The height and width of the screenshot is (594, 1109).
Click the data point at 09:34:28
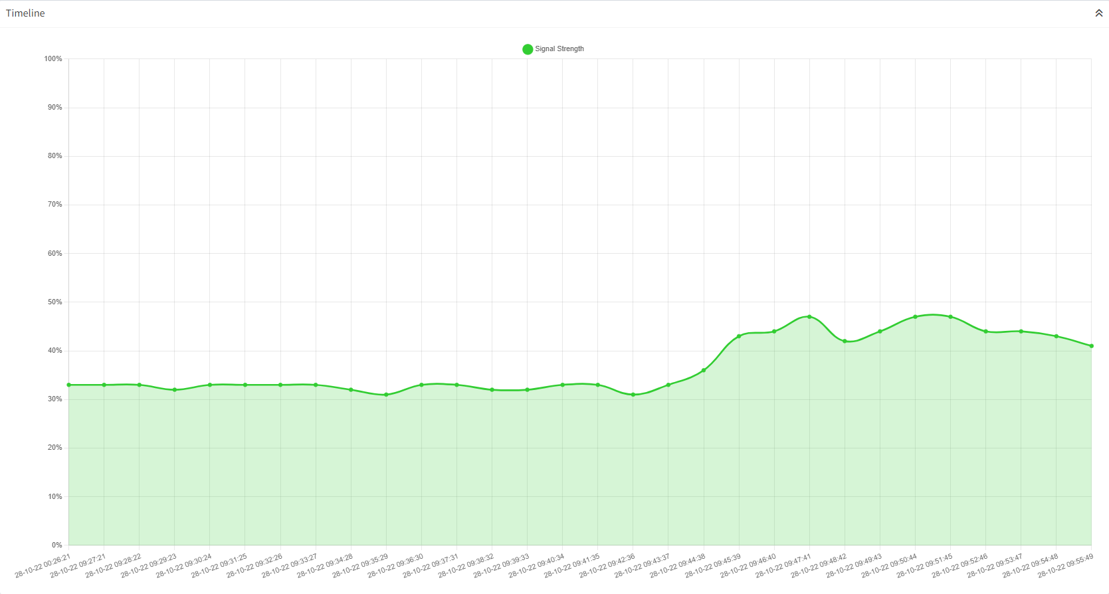[351, 390]
